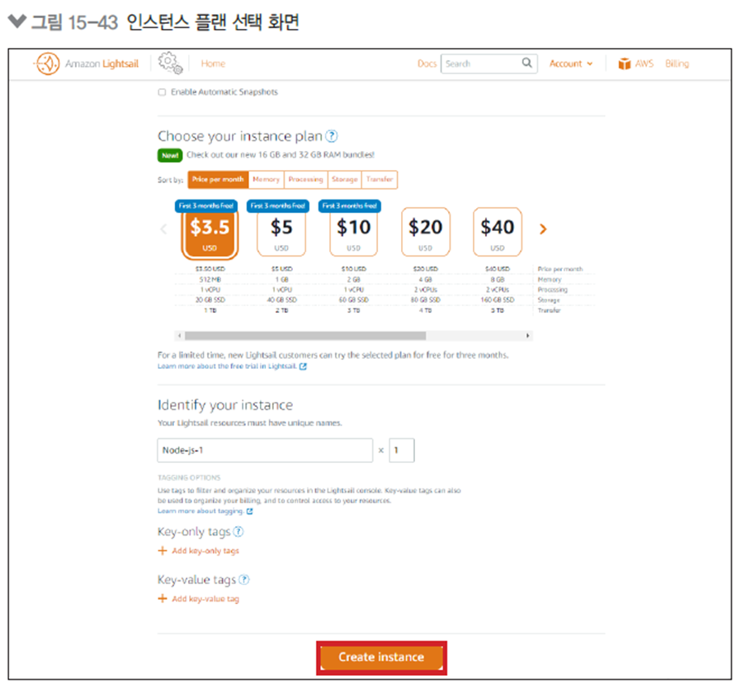Viewport: 741px width, 689px height.
Task: Open the Billing link in header
Action: (677, 64)
